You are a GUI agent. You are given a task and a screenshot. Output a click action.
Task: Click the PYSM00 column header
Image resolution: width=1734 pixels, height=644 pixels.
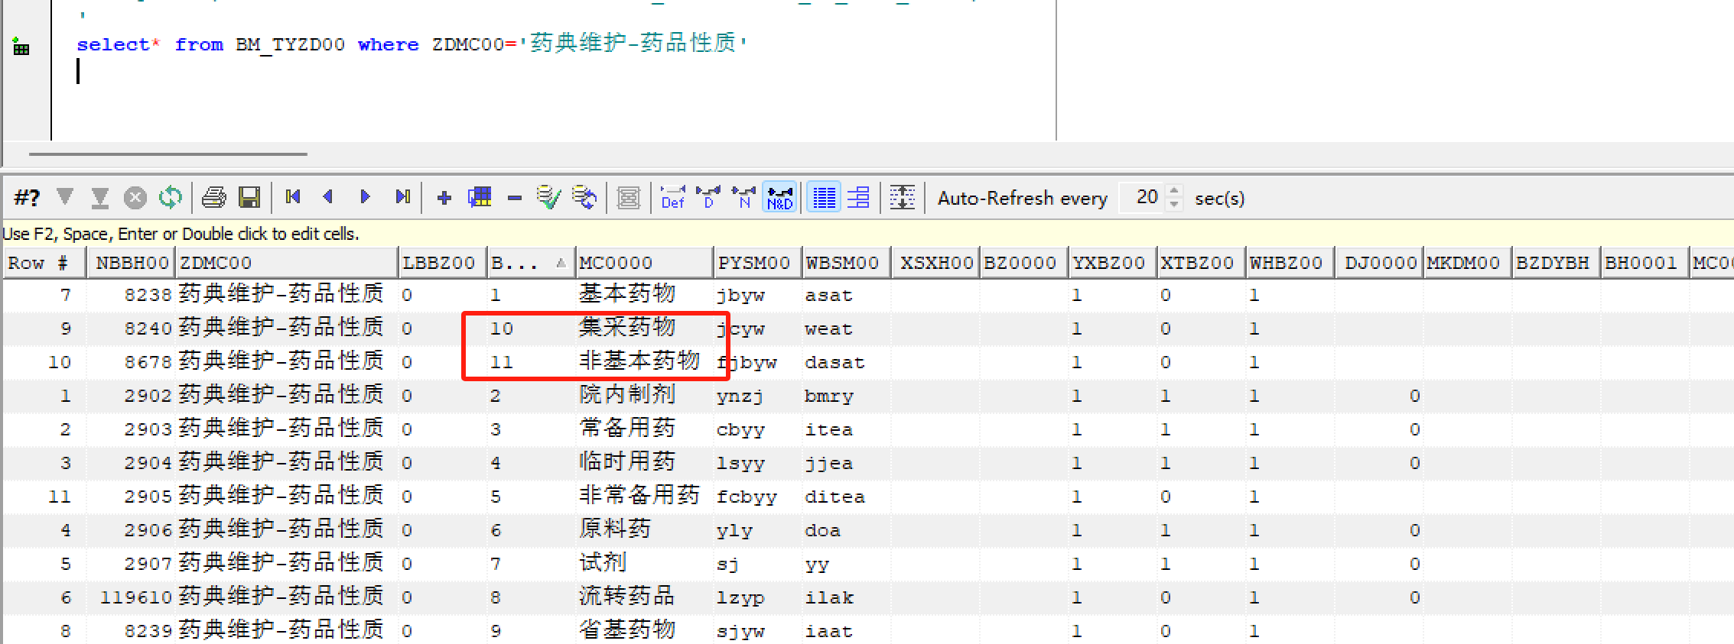758,263
